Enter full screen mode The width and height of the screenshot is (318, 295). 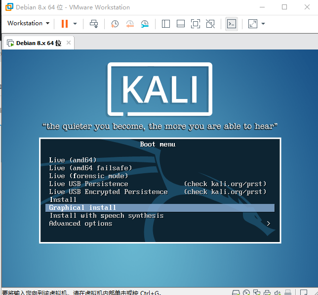click(x=196, y=24)
